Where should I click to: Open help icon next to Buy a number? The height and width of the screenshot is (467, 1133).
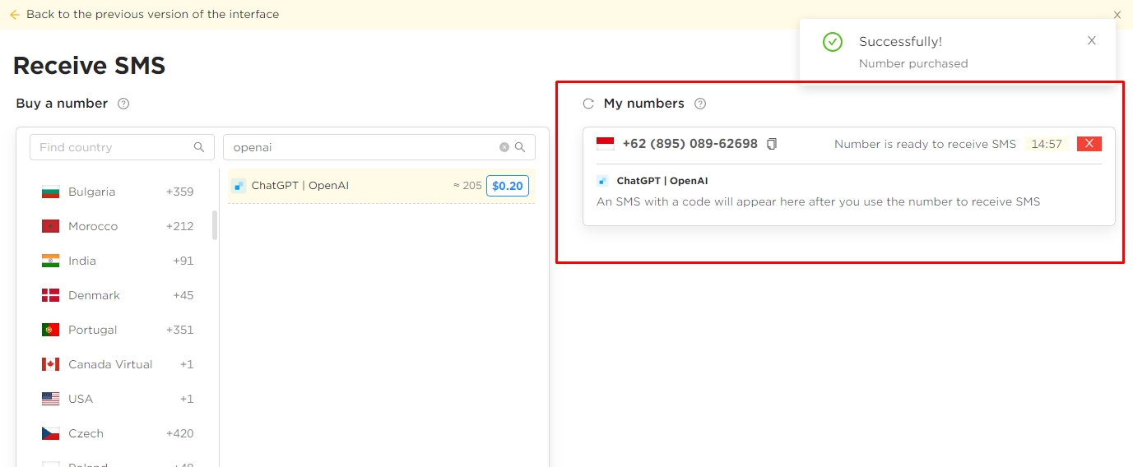pyautogui.click(x=123, y=104)
